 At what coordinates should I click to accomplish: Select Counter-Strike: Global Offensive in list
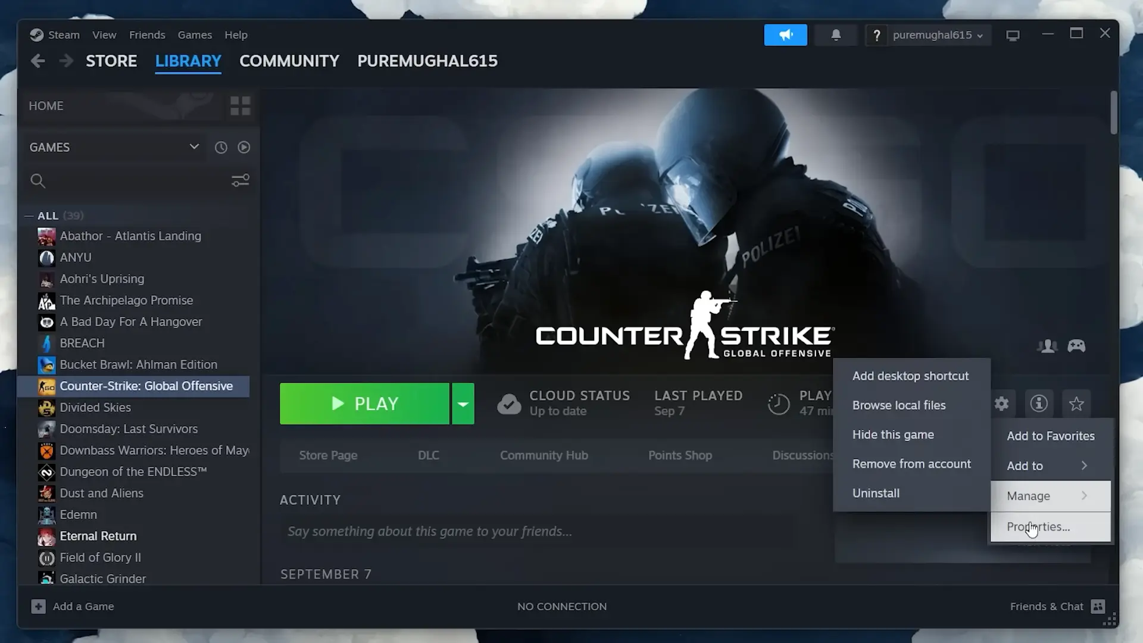coord(133,386)
